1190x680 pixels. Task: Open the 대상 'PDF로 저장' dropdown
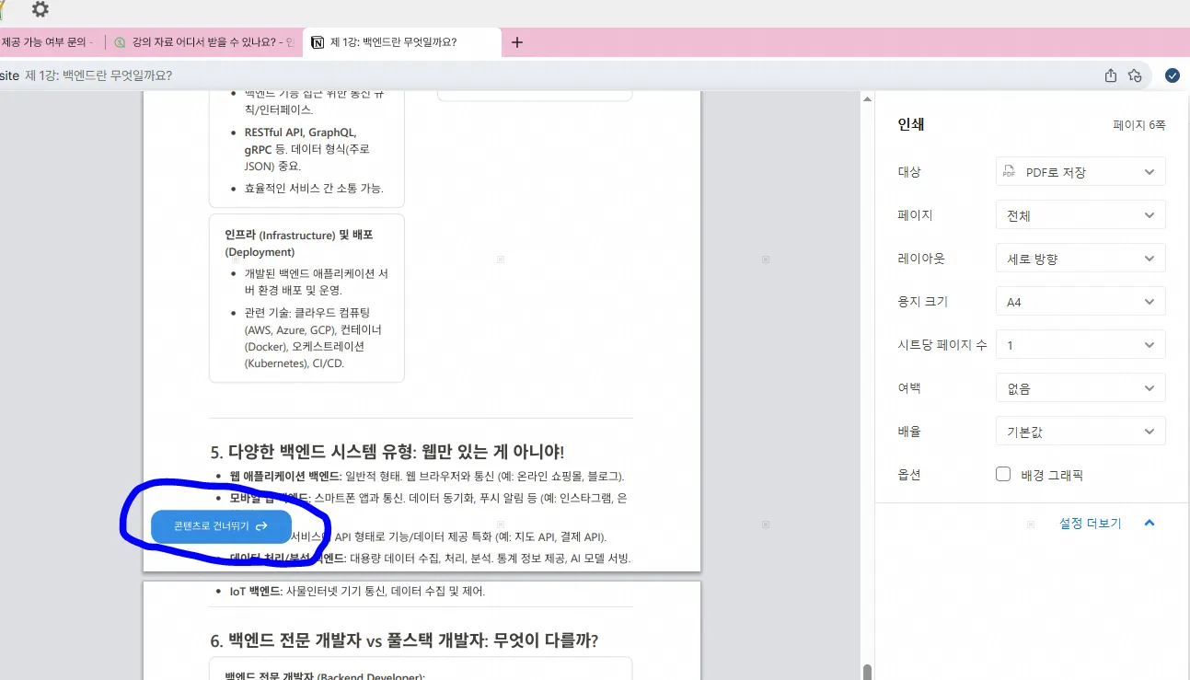(x=1080, y=172)
